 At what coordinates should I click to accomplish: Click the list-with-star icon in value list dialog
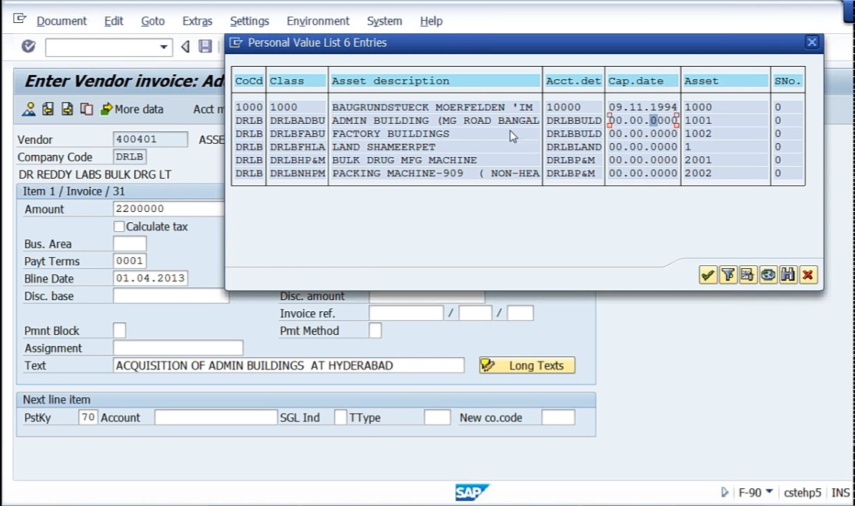click(x=748, y=275)
